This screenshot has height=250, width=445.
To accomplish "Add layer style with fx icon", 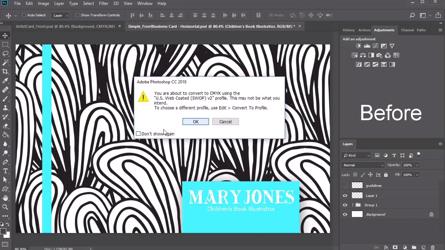I will coord(386,248).
